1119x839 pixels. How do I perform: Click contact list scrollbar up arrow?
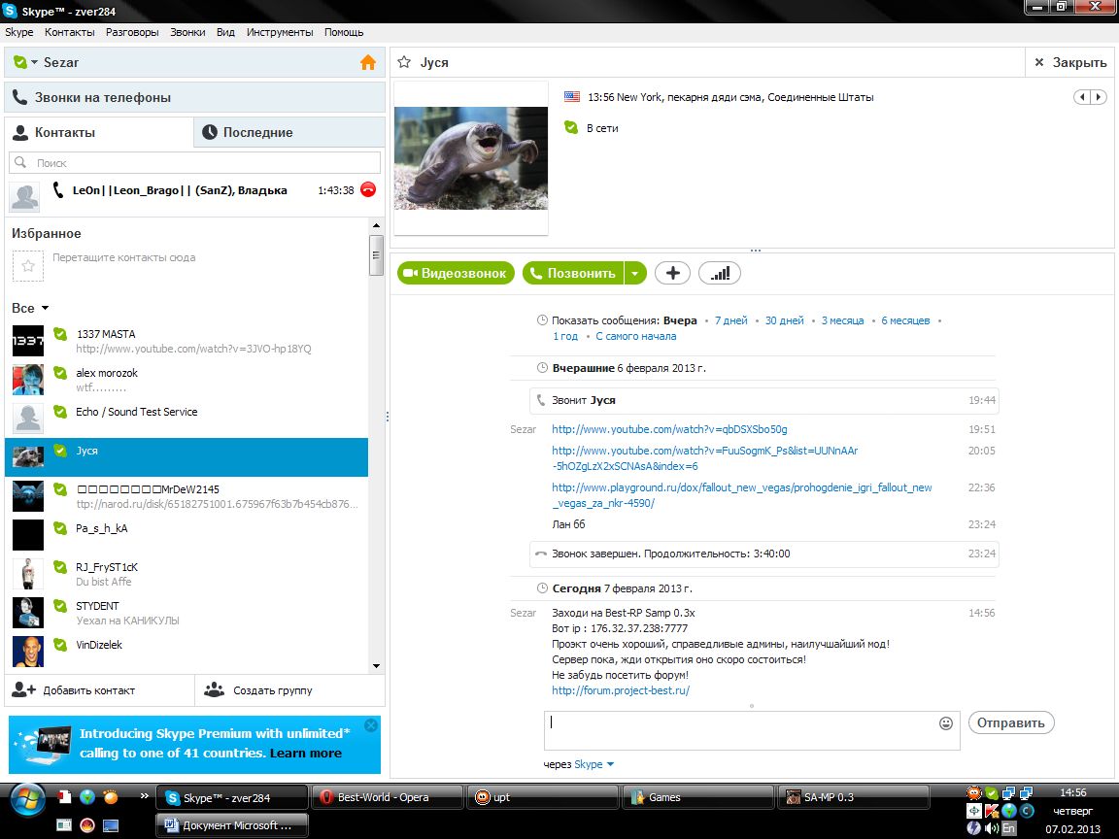click(x=376, y=225)
